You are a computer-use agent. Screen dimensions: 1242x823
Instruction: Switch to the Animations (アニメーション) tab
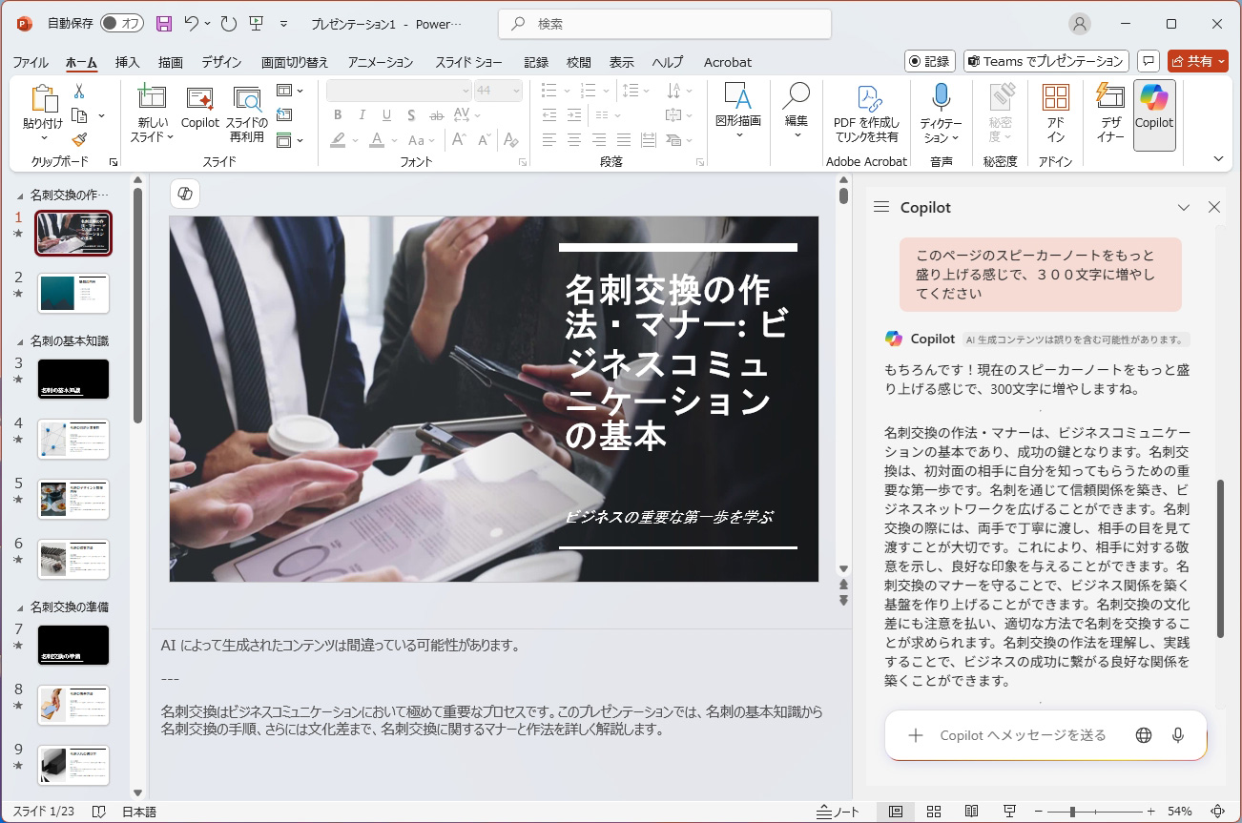380,62
